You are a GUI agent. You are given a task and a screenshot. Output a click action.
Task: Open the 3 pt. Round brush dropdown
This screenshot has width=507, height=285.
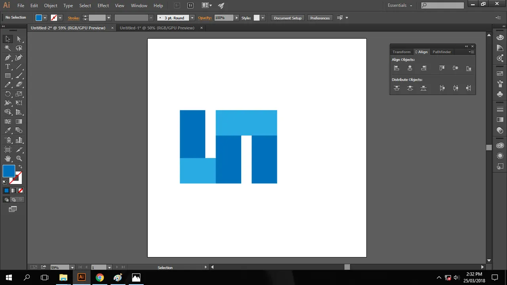click(192, 18)
